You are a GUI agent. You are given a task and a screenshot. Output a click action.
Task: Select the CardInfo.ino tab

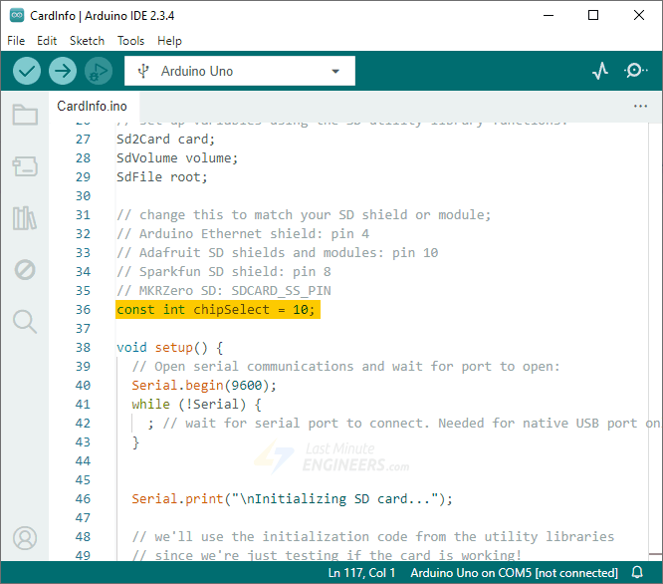(92, 106)
